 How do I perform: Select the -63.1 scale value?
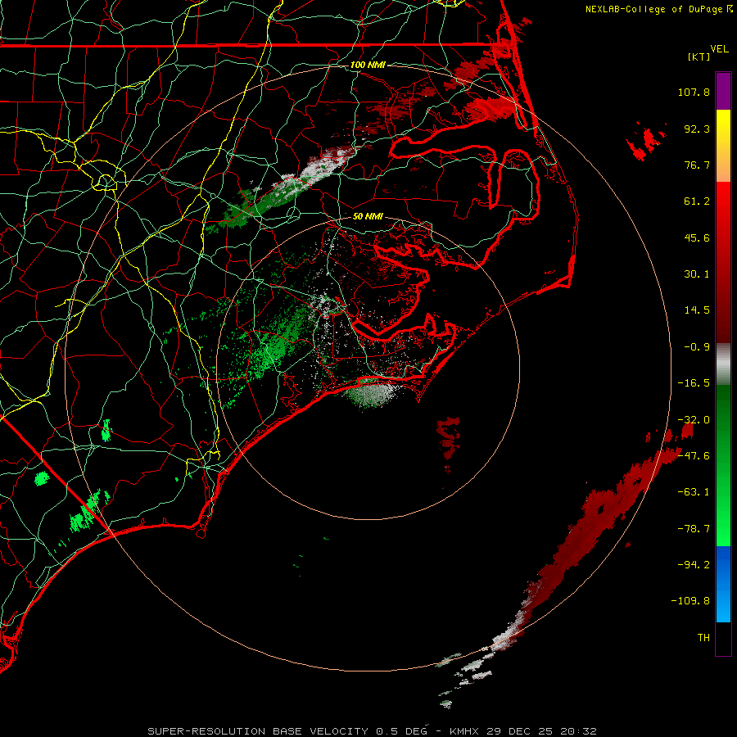(x=694, y=492)
